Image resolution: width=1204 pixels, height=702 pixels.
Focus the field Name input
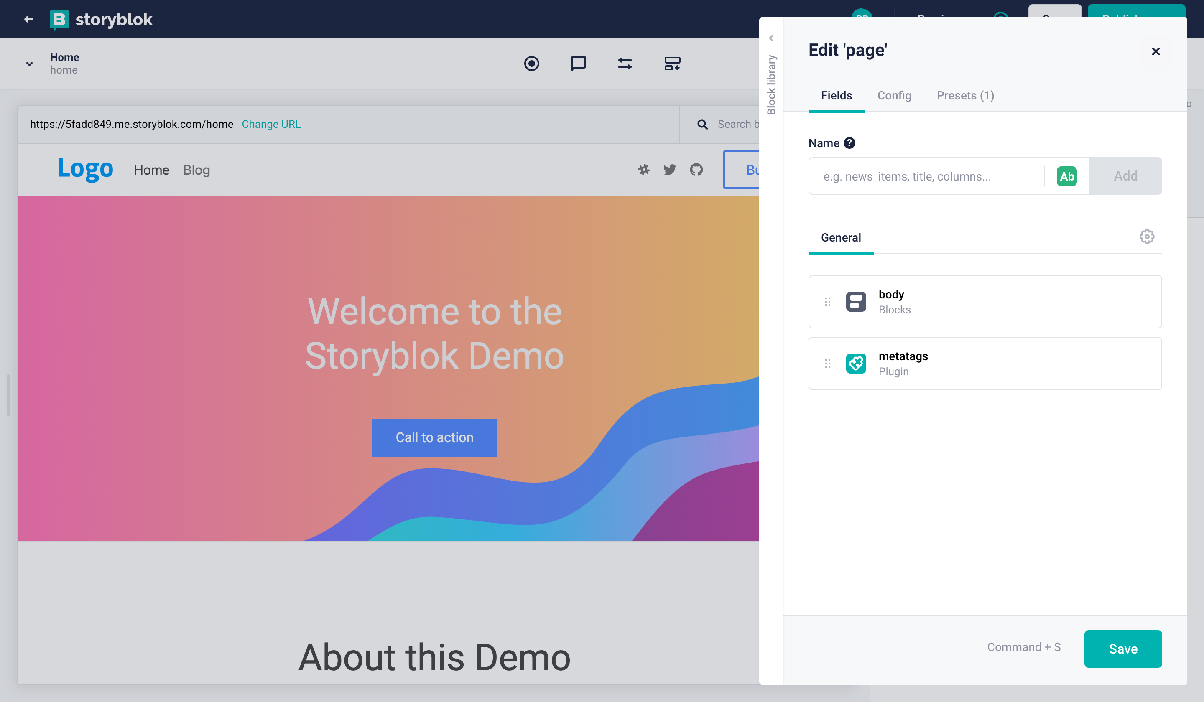point(926,176)
